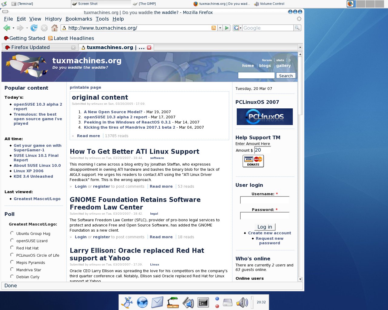Go back with the green Back arrow
The width and height of the screenshot is (388, 310).
[7, 28]
